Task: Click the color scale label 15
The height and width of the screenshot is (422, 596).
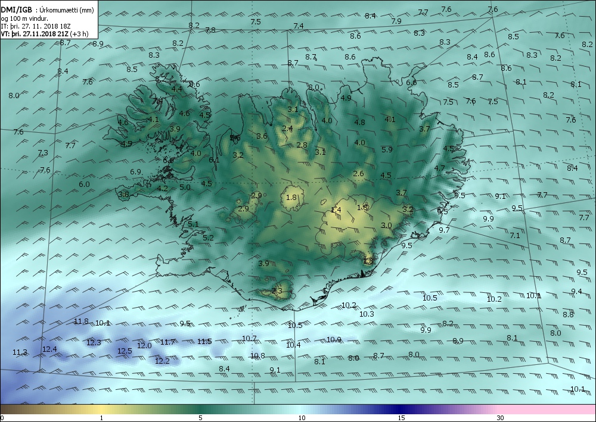Action: 401,418
